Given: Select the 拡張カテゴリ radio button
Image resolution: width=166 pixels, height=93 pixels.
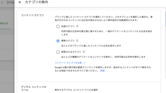Looking at the screenshot, I should pyautogui.click(x=58, y=26).
